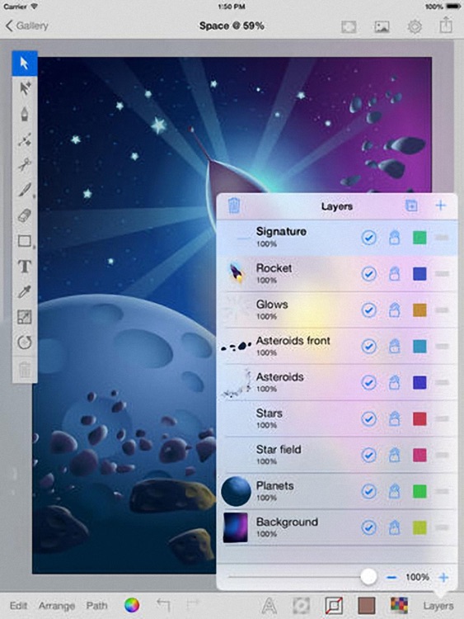The width and height of the screenshot is (464, 619).
Task: Select the Text tool
Action: 25,267
